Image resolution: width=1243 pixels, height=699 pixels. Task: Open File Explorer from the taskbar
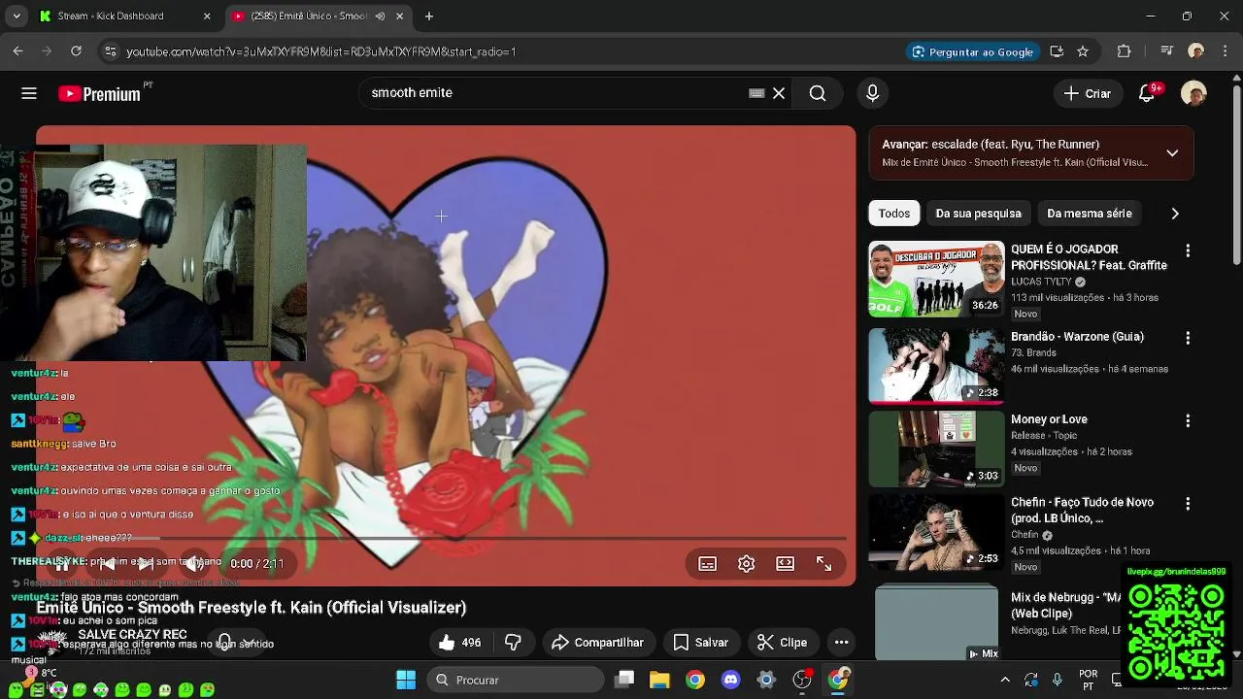point(659,680)
